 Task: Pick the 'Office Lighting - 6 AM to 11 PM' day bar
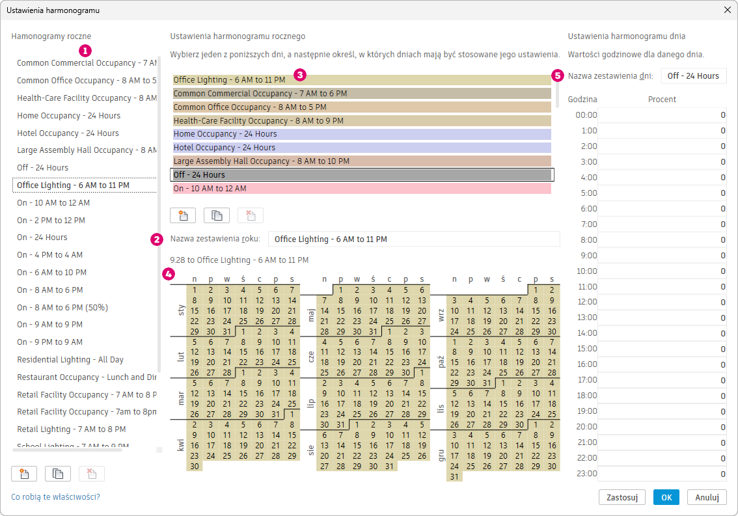(362, 80)
